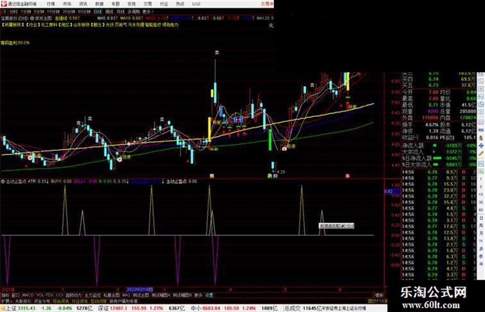
Task: Click the 上证 3315.43 index in status bar
Action: [21, 308]
